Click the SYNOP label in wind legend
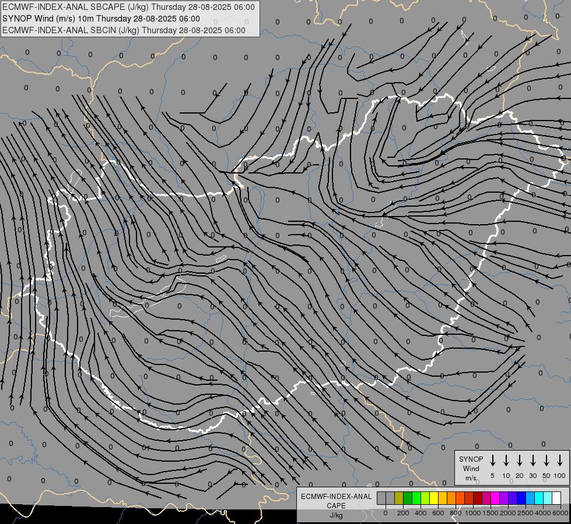Image resolution: width=571 pixels, height=524 pixels. tap(471, 459)
